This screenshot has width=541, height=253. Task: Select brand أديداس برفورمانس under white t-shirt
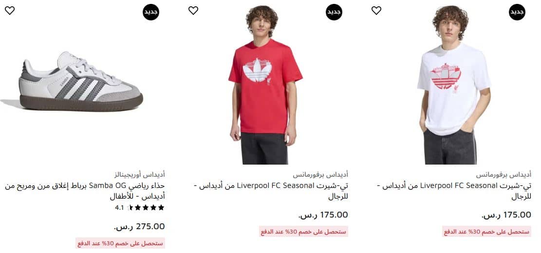[504, 175]
